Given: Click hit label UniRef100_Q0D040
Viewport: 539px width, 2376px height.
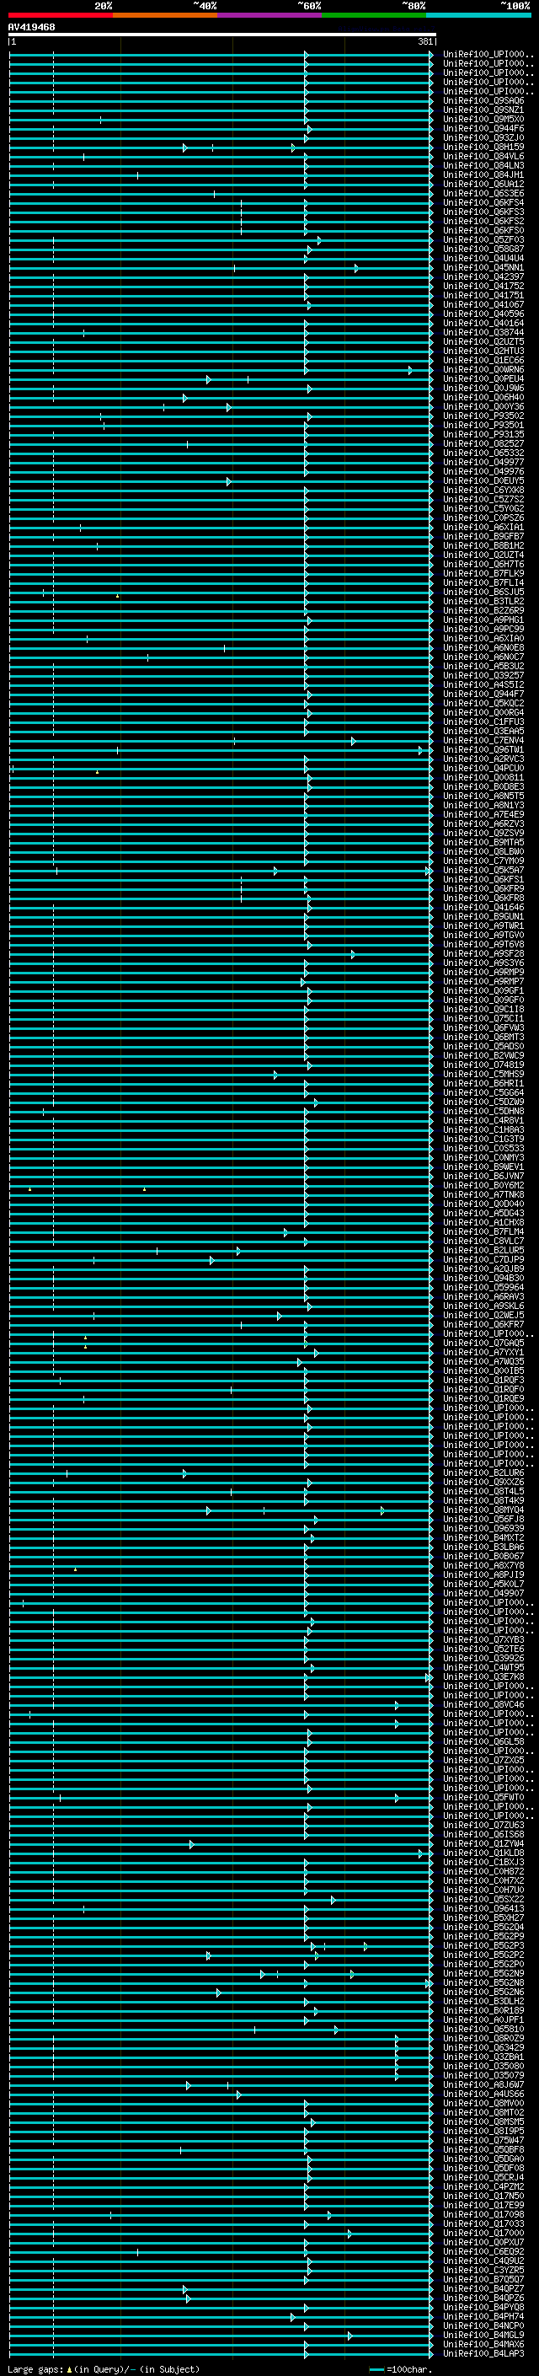Looking at the screenshot, I should (x=483, y=1204).
